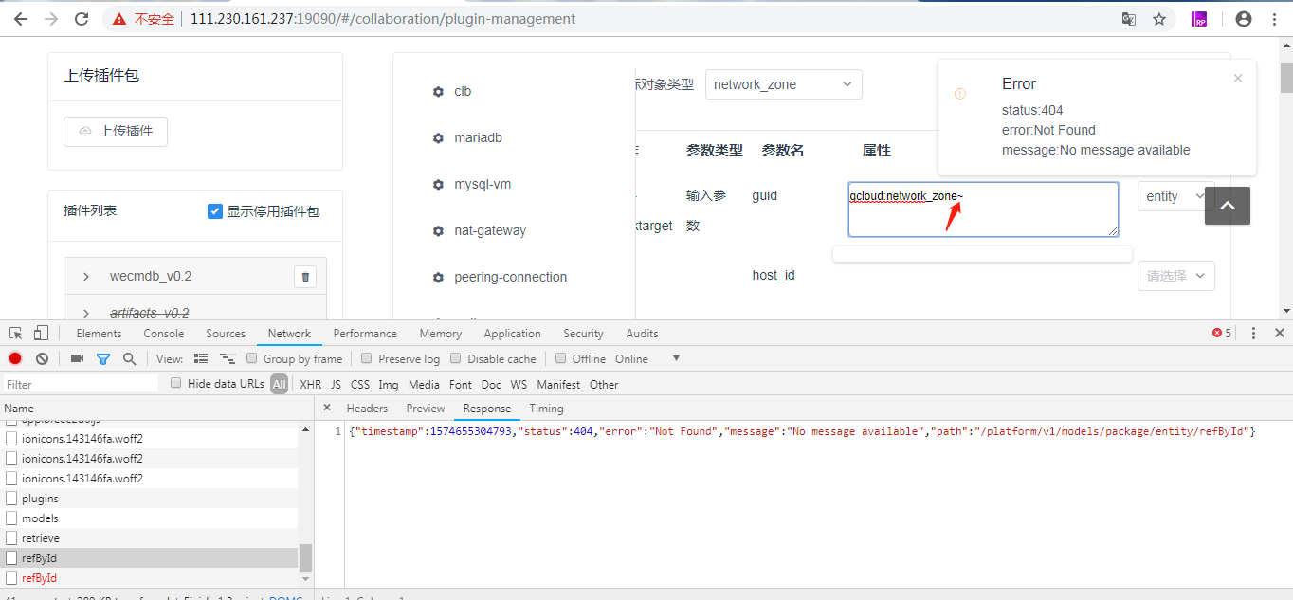Click inside the network Filter input field
Viewport: 1293px width, 600px height.
(81, 383)
